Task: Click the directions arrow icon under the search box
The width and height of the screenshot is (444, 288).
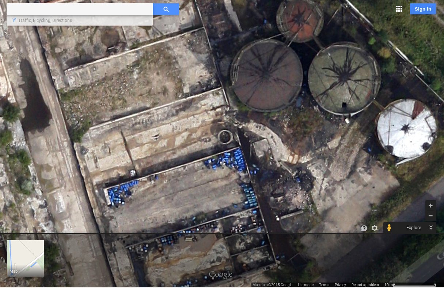Action: pyautogui.click(x=14, y=20)
